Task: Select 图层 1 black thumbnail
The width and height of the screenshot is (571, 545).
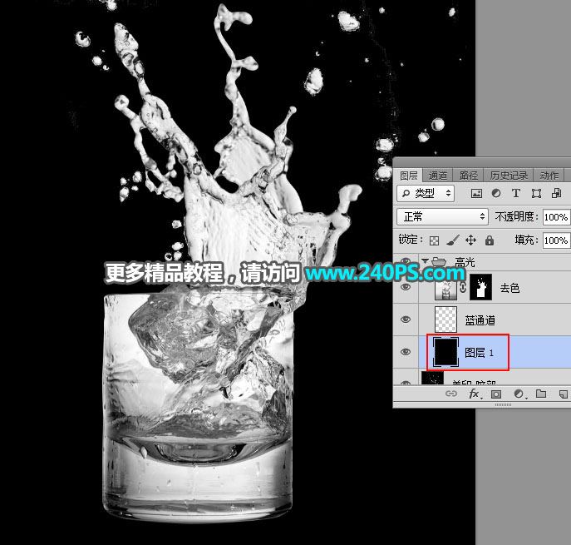Action: pos(445,352)
